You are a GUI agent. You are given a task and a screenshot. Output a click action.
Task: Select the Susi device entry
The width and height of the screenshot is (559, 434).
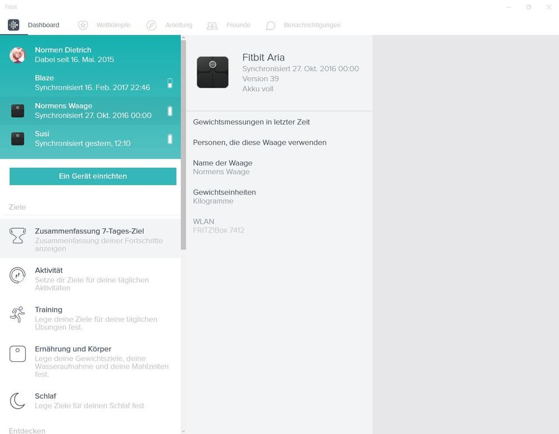point(90,138)
